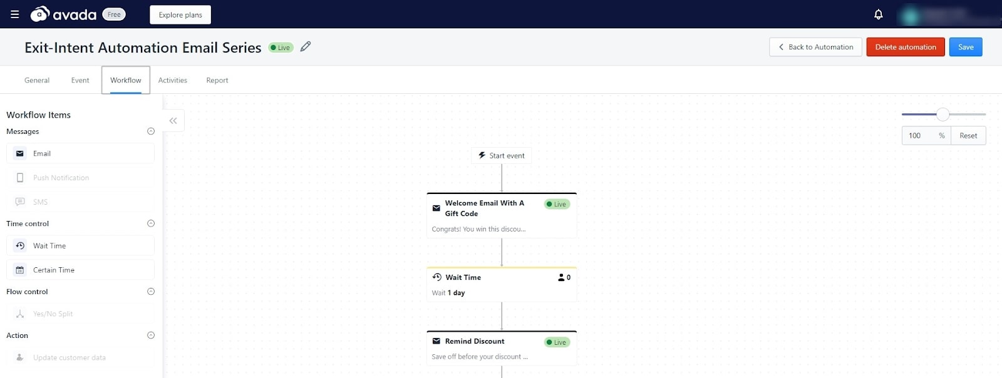Viewport: 1002px width, 378px height.
Task: Click the zoom slider handle
Action: [943, 114]
